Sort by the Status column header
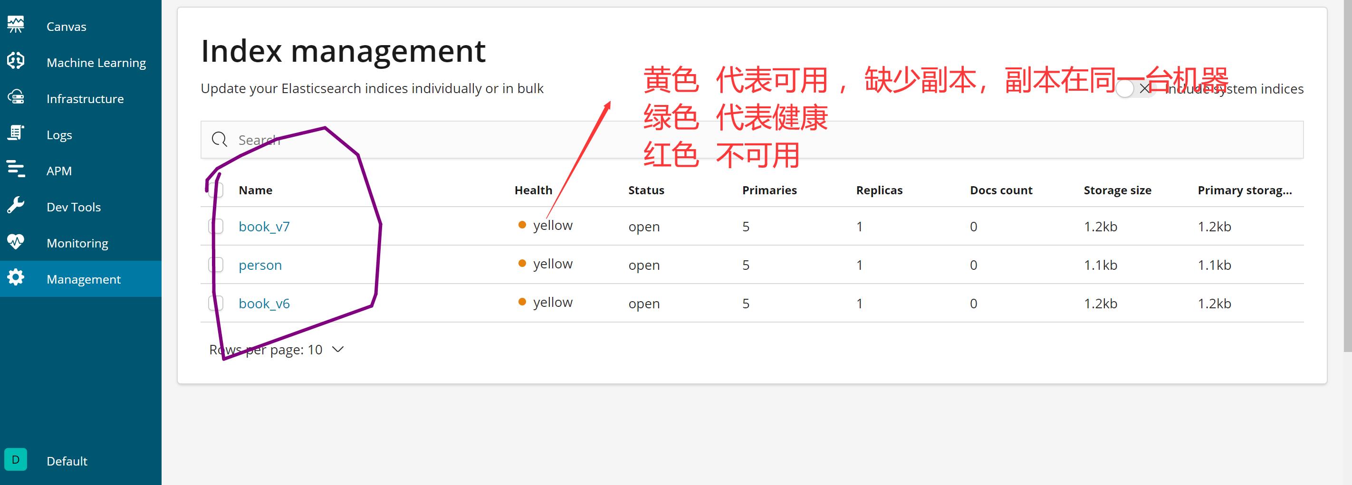1352x485 pixels. pos(646,190)
